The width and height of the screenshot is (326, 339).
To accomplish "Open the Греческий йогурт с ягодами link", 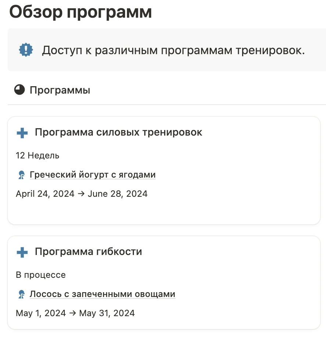I will [x=92, y=175].
